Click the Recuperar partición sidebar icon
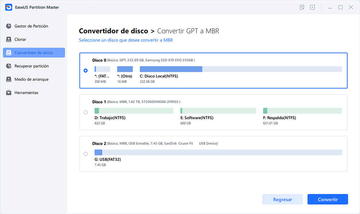The width and height of the screenshot is (360, 214). tap(9, 66)
